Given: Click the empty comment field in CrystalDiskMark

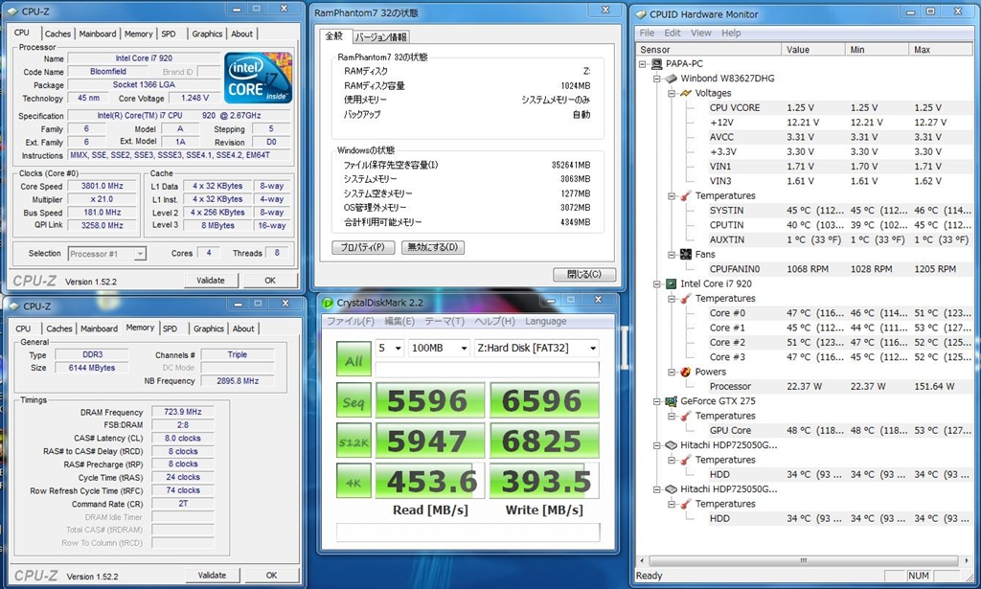Looking at the screenshot, I should tap(468, 532).
